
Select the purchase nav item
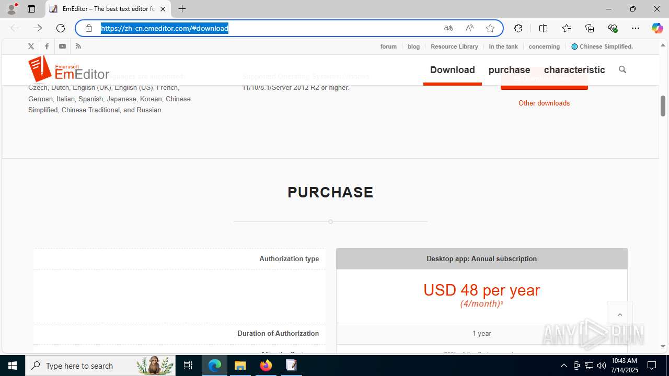pos(509,70)
